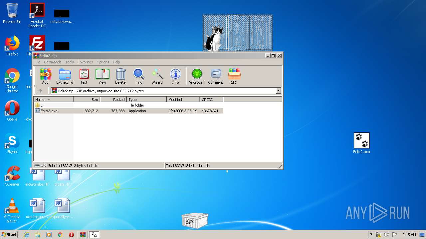Sort by the Size column header
The width and height of the screenshot is (426, 239).
[x=87, y=100]
